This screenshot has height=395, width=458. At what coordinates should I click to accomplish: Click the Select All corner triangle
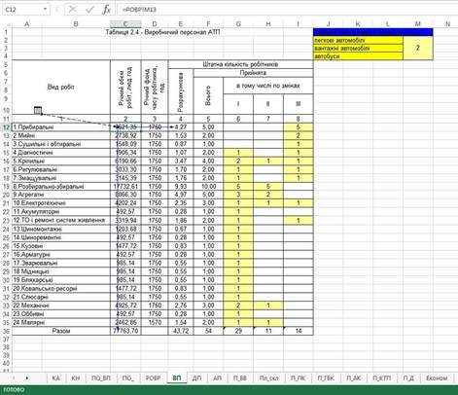click(x=8, y=24)
